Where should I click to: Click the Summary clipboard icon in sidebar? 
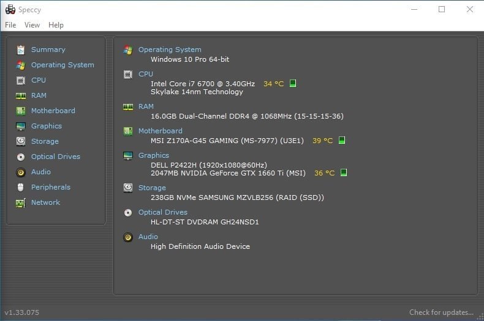21,50
